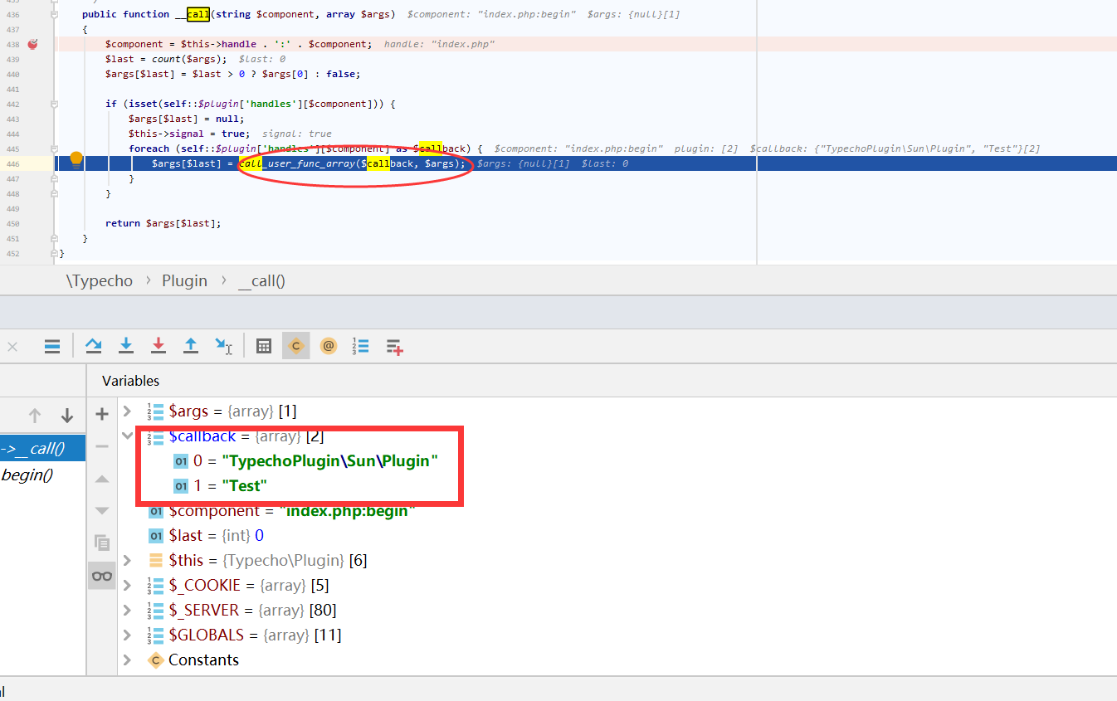This screenshot has height=701, width=1117.
Task: Click the move watch down triangle icon
Action: click(102, 510)
